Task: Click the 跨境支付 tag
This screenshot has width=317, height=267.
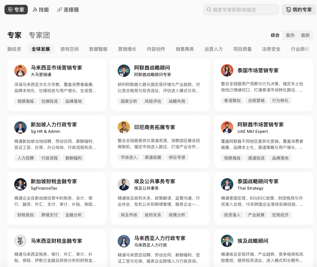Action: coord(50,215)
